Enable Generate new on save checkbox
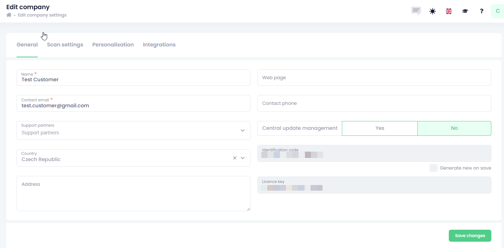The width and height of the screenshot is (504, 248). point(433,168)
